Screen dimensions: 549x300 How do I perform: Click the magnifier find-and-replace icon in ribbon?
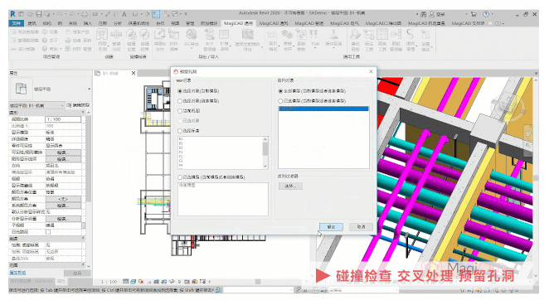tap(355, 34)
